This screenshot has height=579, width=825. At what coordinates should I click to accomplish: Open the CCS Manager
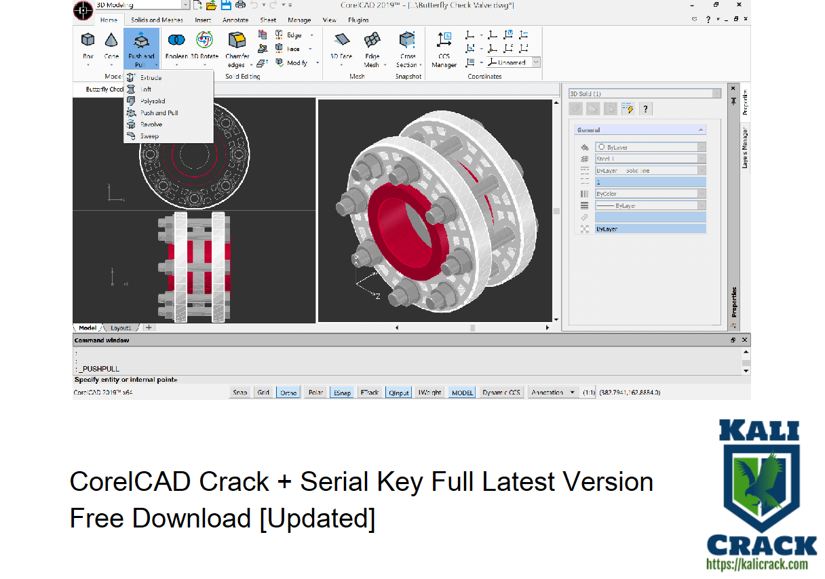coord(444,49)
